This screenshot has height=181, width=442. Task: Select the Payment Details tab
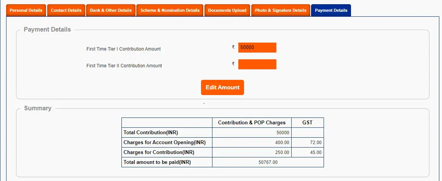(331, 10)
